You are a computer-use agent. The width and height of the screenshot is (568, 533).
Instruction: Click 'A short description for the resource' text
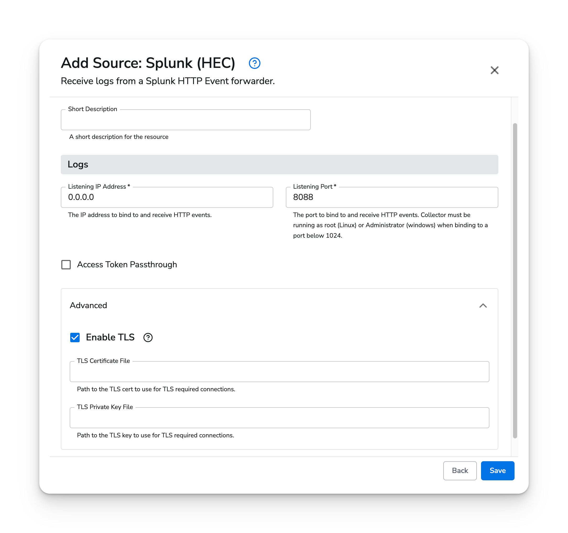(x=119, y=137)
